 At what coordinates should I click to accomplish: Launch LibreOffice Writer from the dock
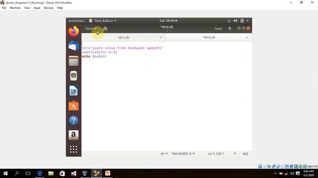click(74, 91)
